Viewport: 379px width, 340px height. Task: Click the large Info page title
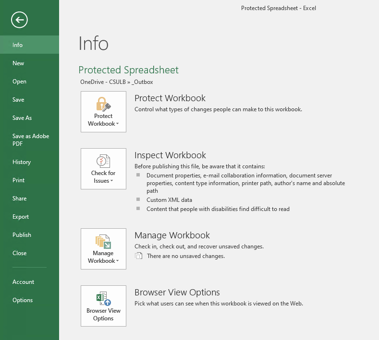94,44
